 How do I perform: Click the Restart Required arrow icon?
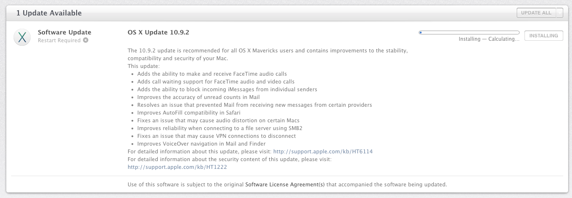[x=85, y=40]
